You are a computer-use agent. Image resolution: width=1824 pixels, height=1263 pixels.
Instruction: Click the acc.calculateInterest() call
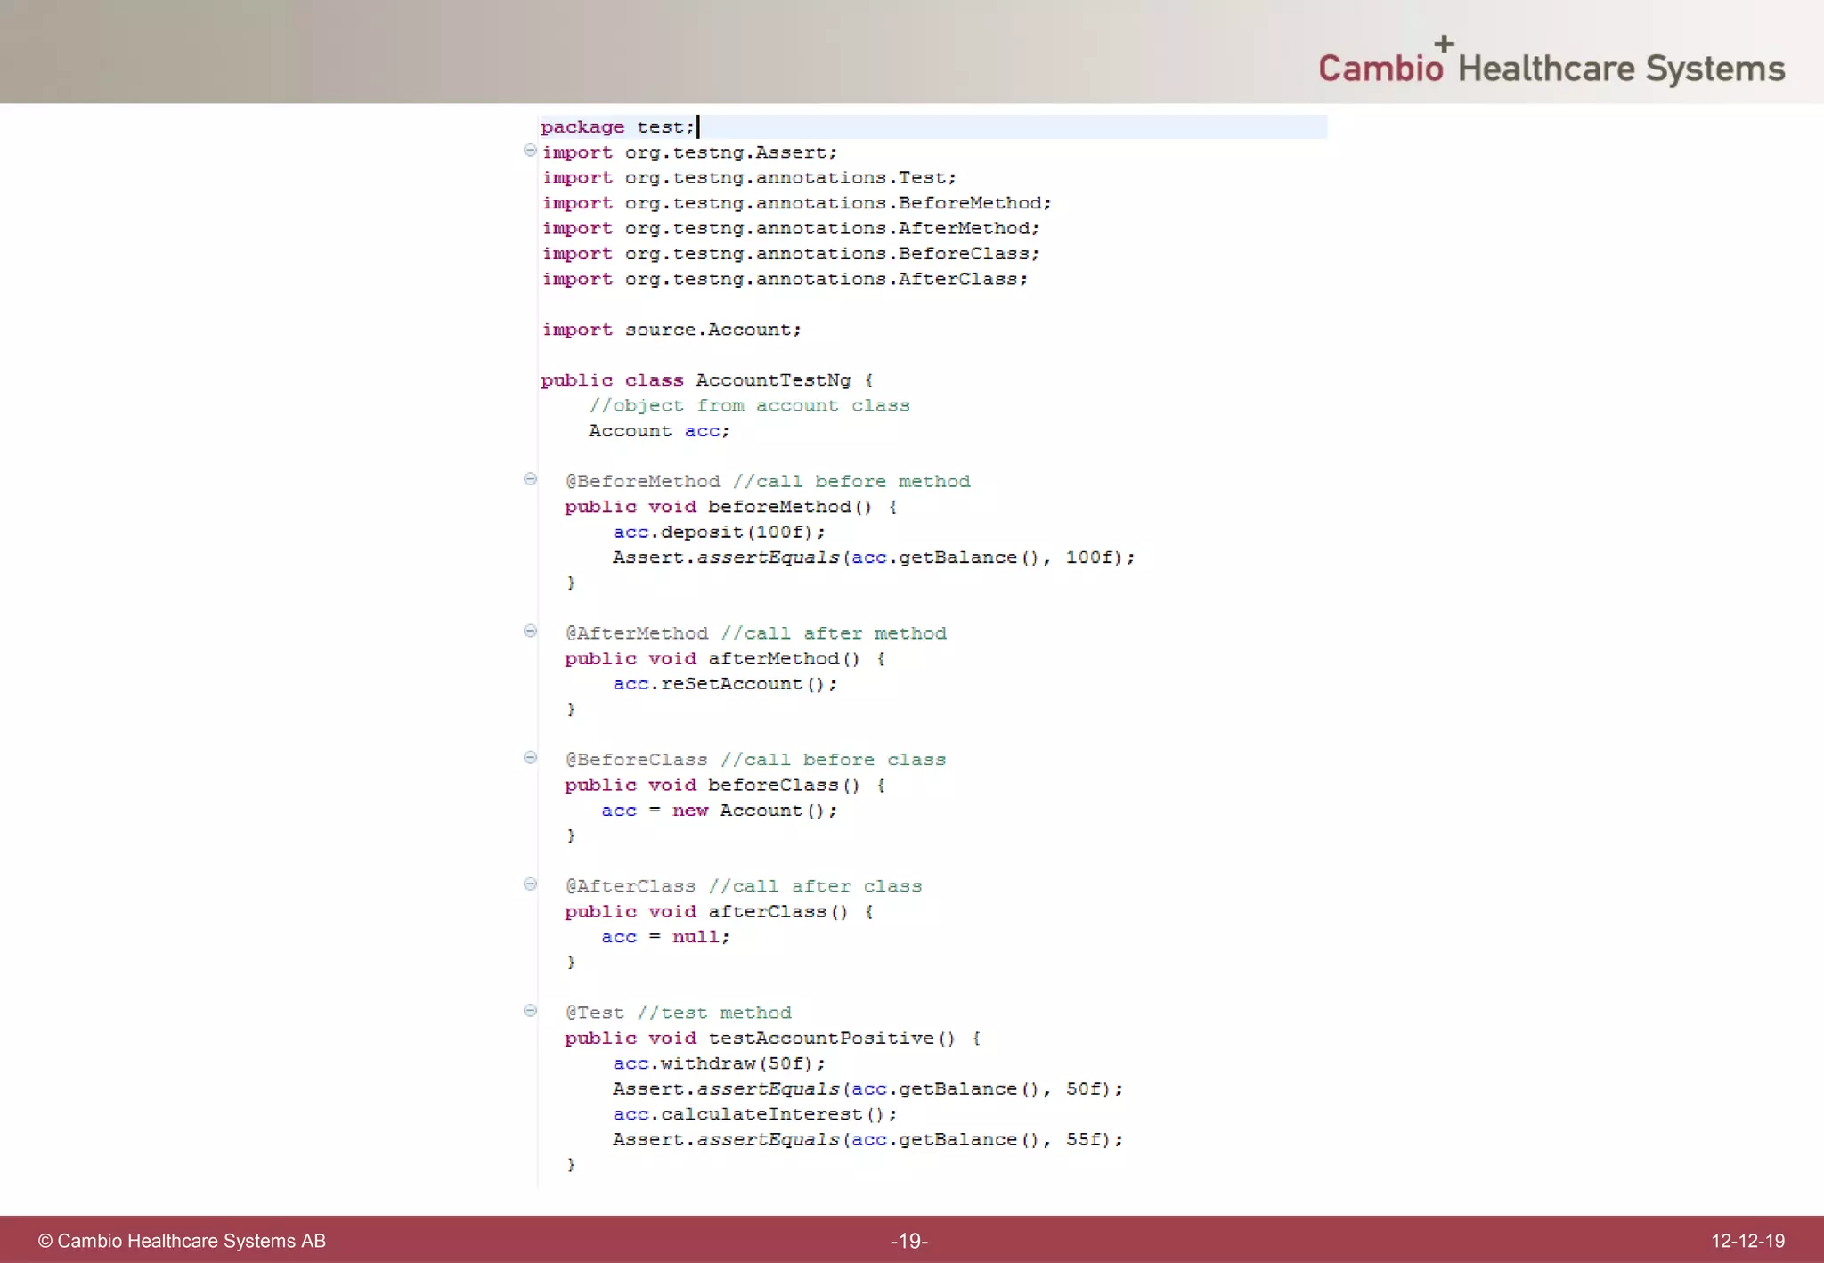click(753, 1114)
